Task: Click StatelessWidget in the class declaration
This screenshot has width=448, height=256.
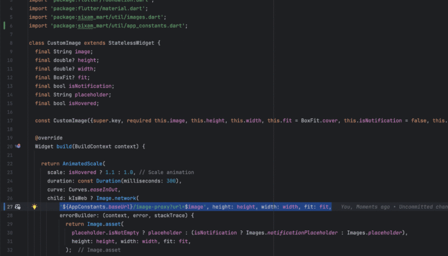Action: [131, 43]
